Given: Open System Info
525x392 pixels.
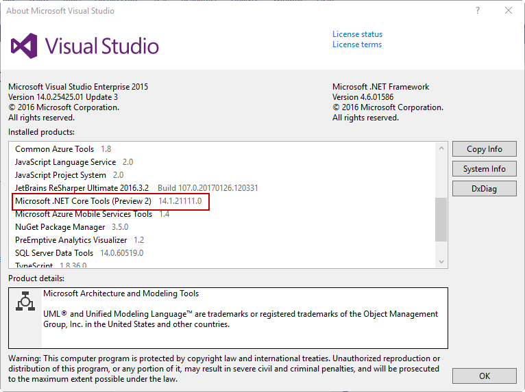Looking at the screenshot, I should point(484,169).
